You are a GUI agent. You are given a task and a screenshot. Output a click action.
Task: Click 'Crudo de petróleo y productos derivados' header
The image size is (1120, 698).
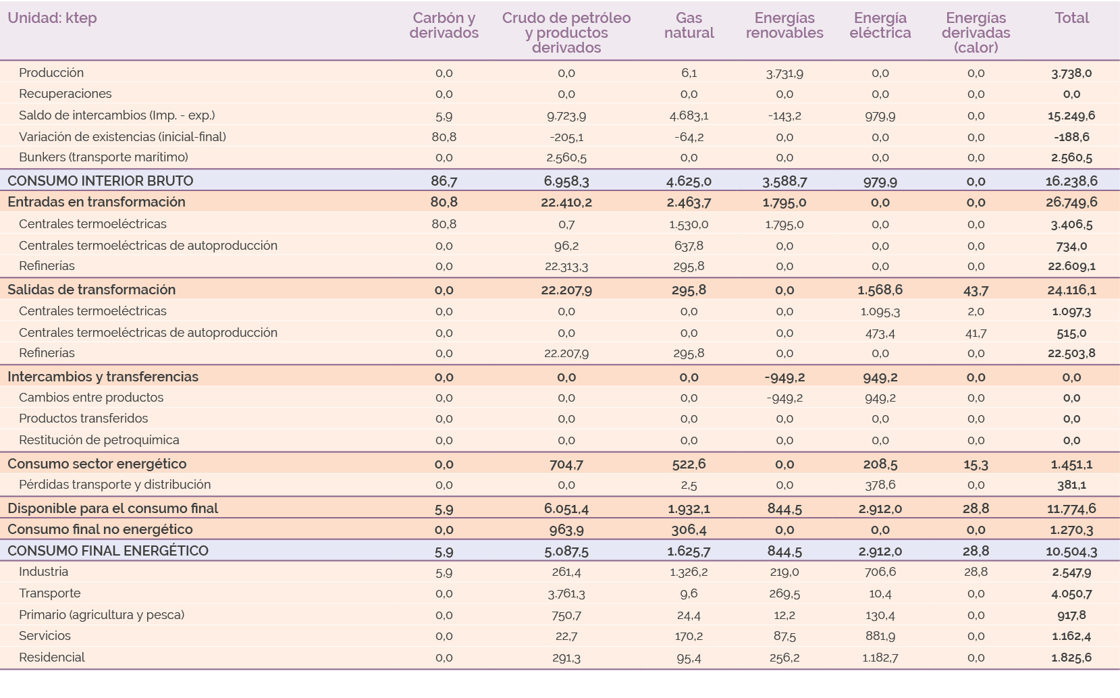click(566, 32)
